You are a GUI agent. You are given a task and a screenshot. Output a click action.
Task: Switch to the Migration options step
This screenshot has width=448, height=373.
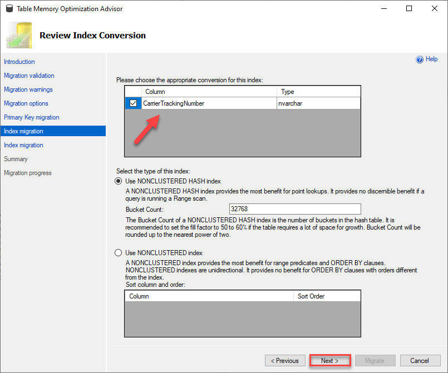(x=26, y=103)
